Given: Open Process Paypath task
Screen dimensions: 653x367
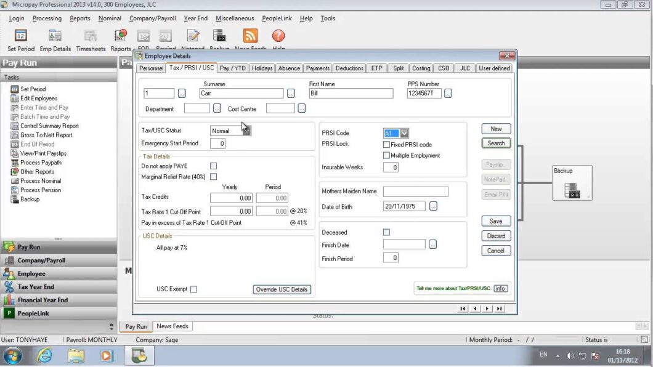Looking at the screenshot, I should click(41, 163).
